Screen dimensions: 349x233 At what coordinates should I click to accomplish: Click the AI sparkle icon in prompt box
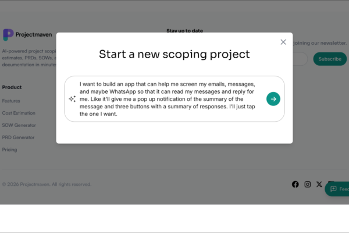[x=72, y=99]
